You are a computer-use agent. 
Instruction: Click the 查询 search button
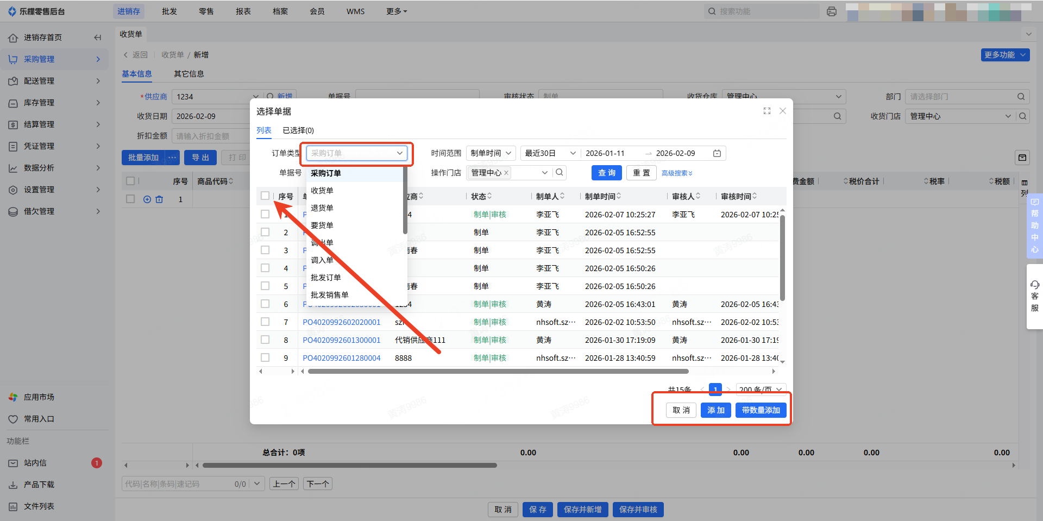607,173
